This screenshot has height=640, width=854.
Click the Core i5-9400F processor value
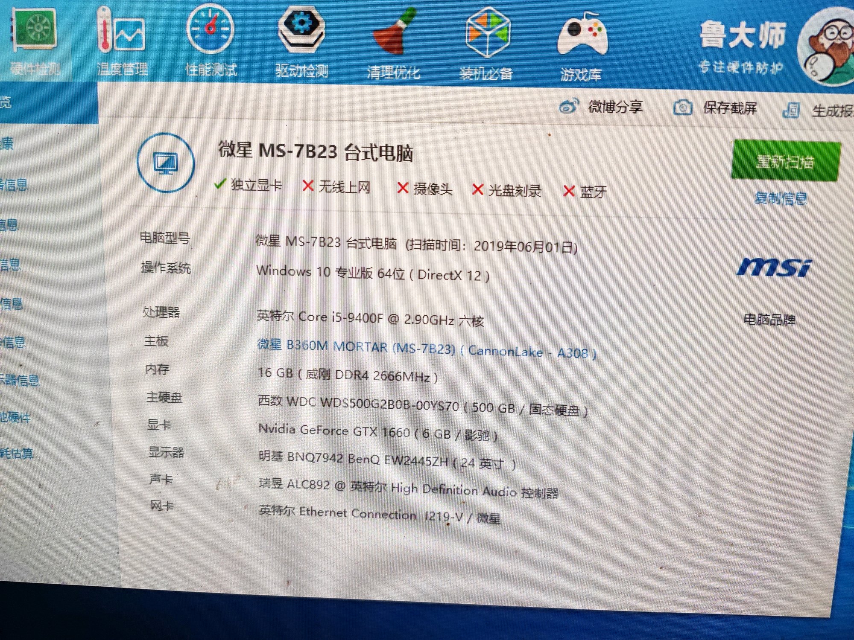pos(370,318)
